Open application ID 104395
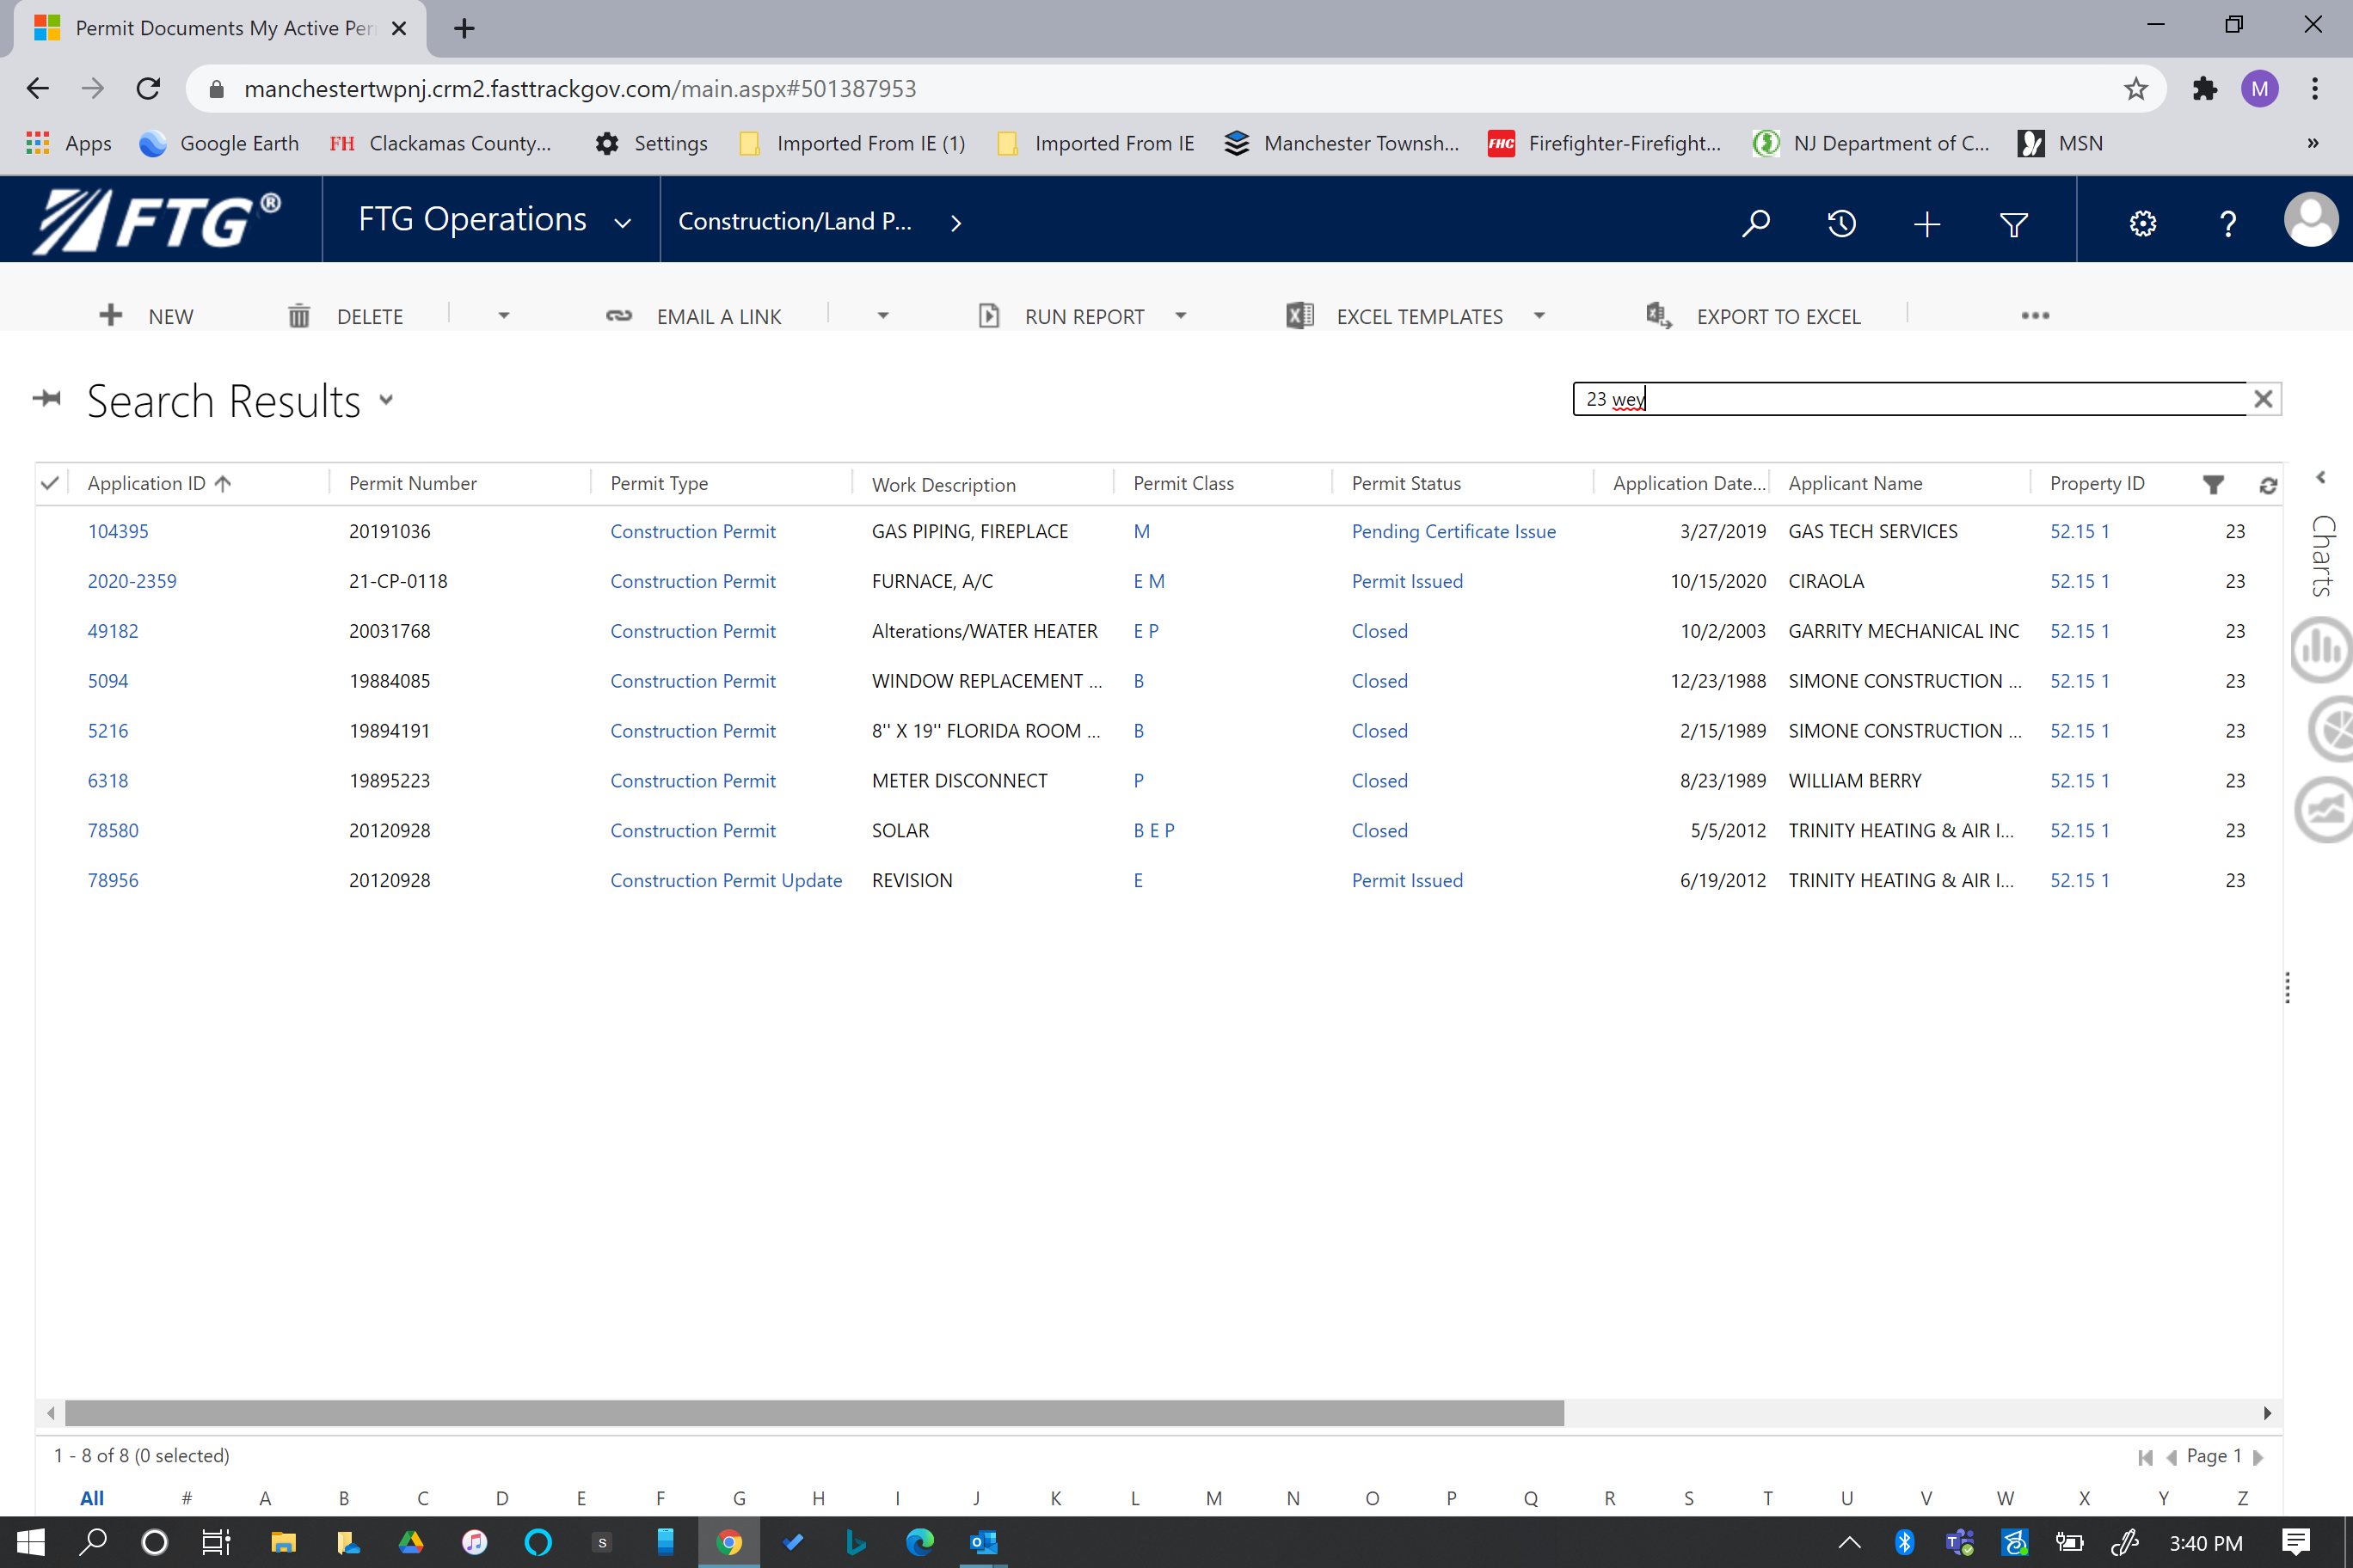 pyautogui.click(x=118, y=531)
